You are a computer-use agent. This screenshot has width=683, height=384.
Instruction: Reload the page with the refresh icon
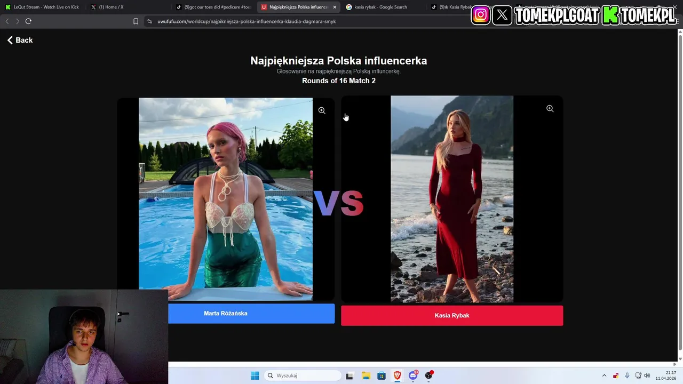pyautogui.click(x=28, y=21)
